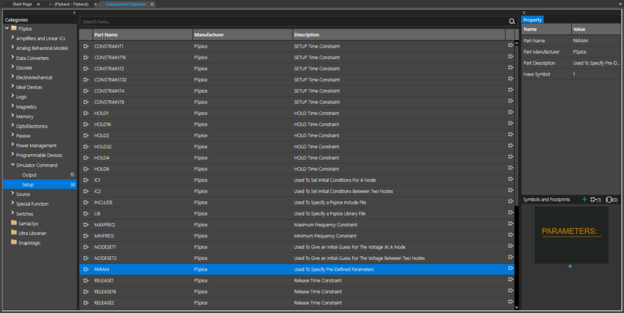Expand Analog Behavioral Models category
This screenshot has width=624, height=313.
(13, 48)
